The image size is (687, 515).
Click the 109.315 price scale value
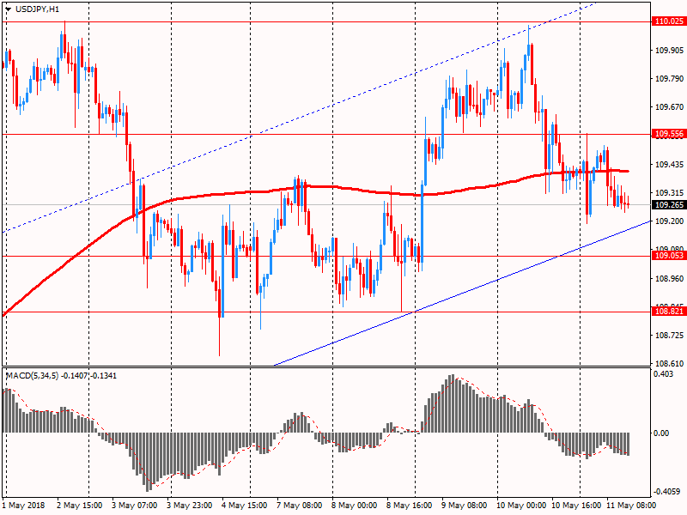[669, 193]
